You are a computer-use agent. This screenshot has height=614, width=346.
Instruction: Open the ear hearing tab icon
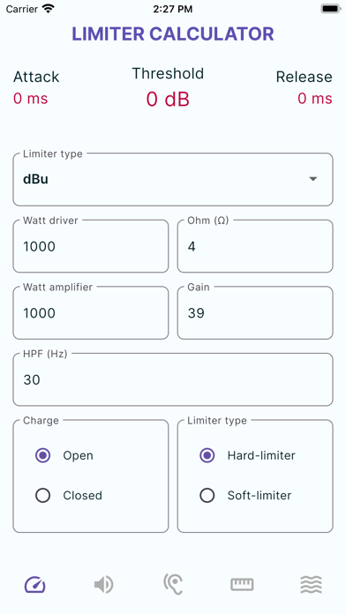click(x=173, y=584)
